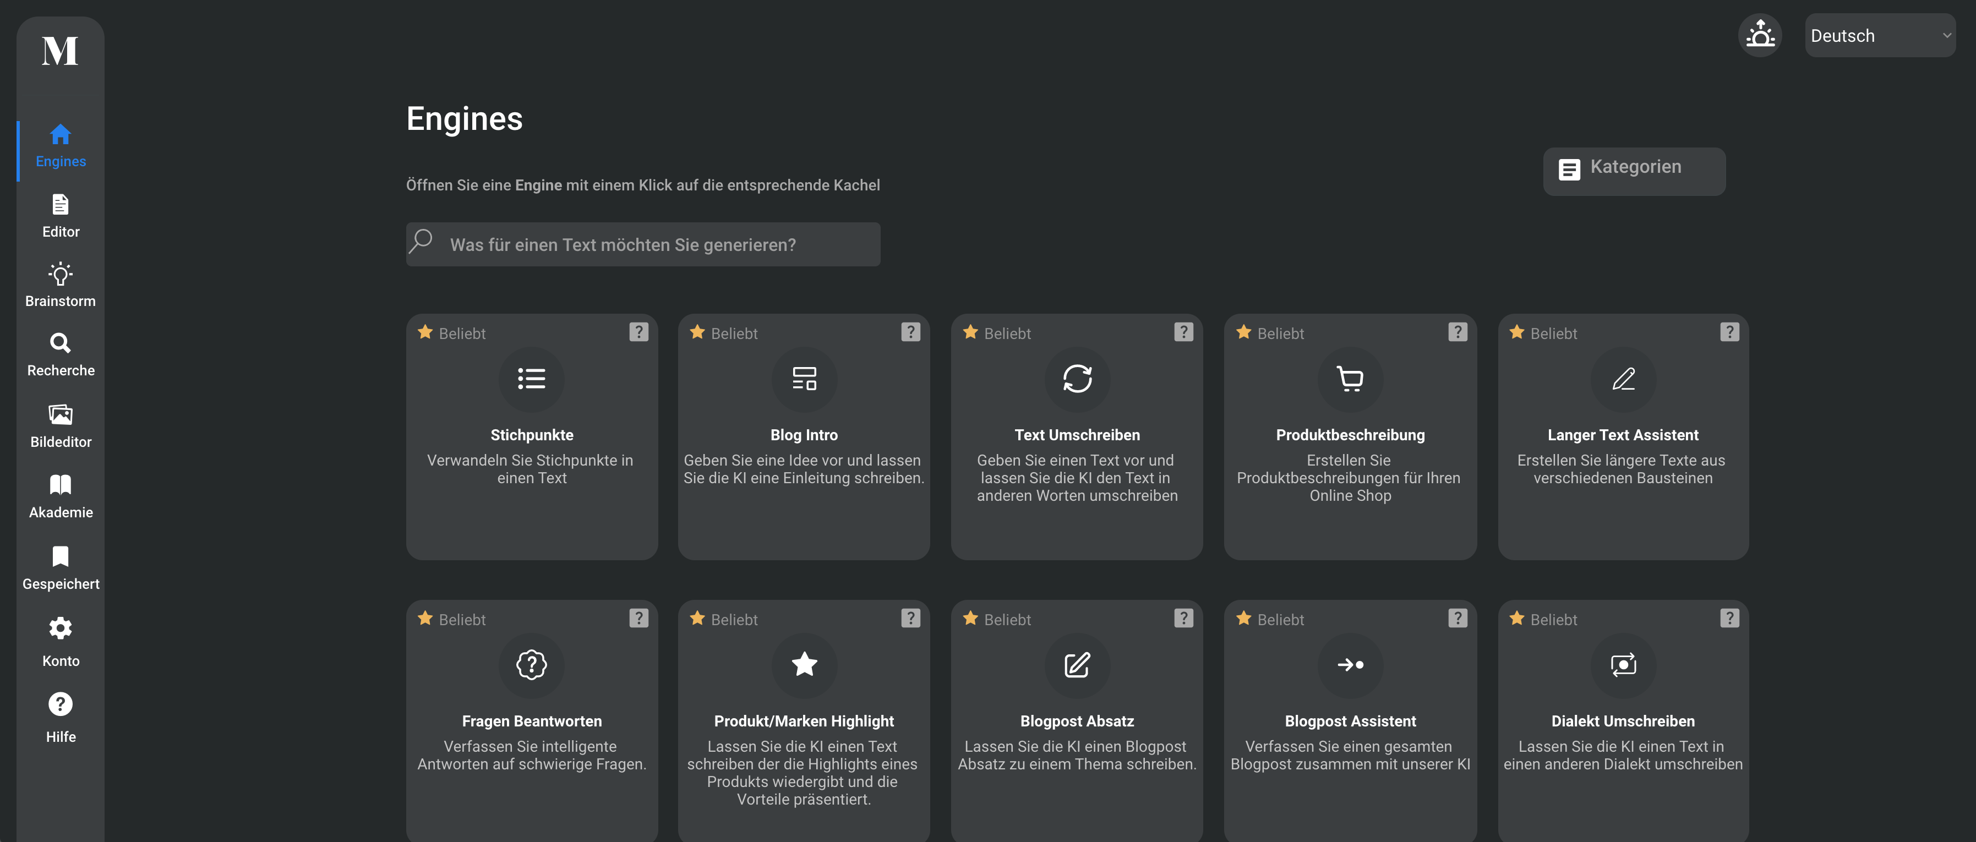This screenshot has height=842, width=1976.
Task: Expand the Kategorien filter
Action: point(1634,171)
